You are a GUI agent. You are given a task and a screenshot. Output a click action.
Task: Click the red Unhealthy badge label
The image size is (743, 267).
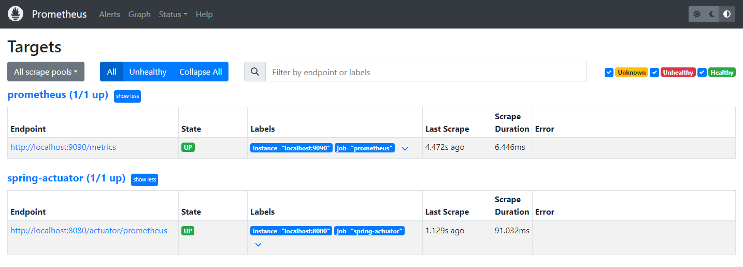pos(678,73)
